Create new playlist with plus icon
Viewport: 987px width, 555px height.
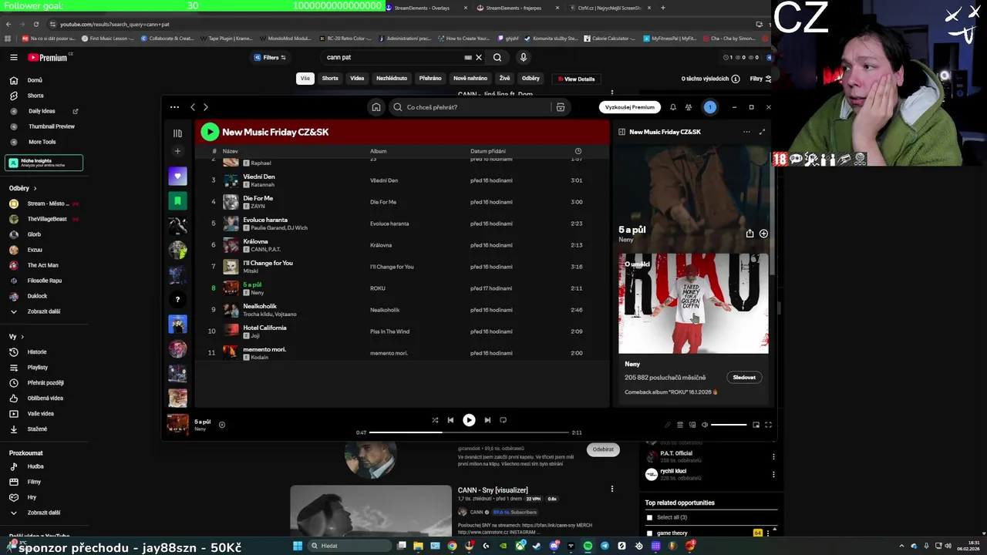tap(177, 151)
